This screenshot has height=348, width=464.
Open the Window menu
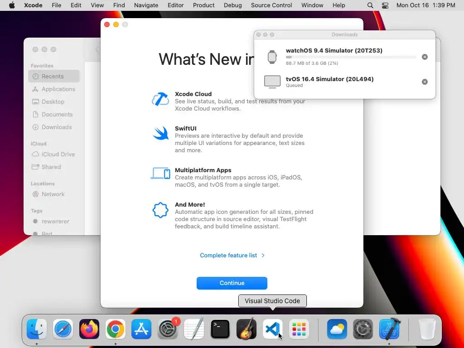(312, 5)
